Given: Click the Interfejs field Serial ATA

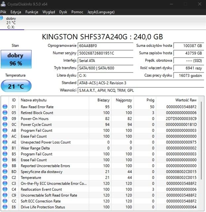Looking at the screenshot, I should (x=105, y=61).
